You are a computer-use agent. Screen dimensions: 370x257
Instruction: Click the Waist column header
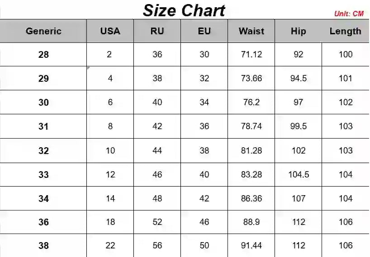[251, 31]
